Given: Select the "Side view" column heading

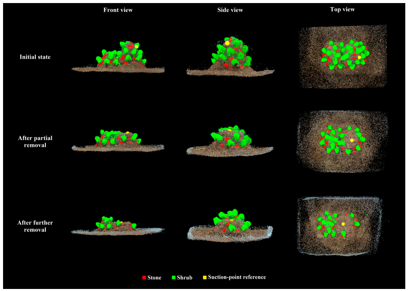Looking at the screenshot, I should [230, 10].
